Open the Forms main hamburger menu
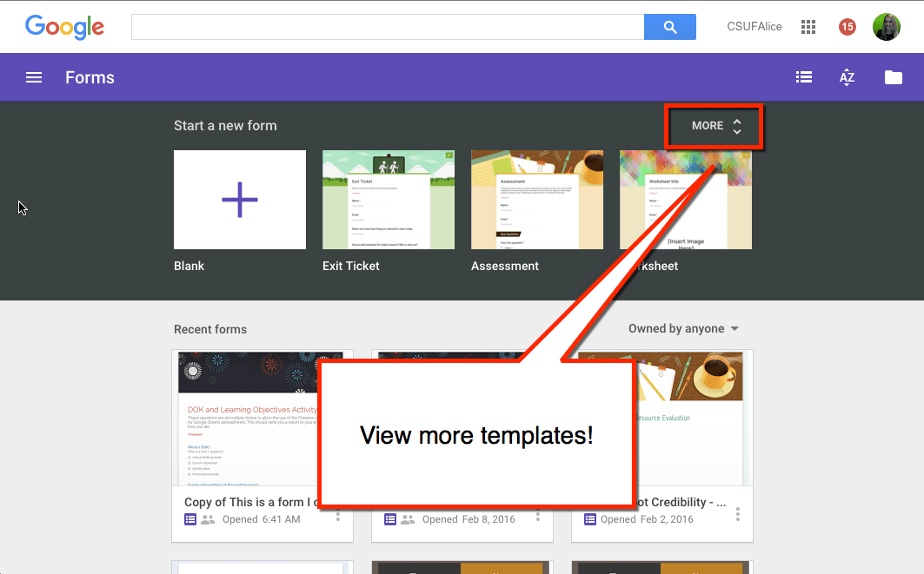Image resolution: width=924 pixels, height=574 pixels. coord(34,77)
